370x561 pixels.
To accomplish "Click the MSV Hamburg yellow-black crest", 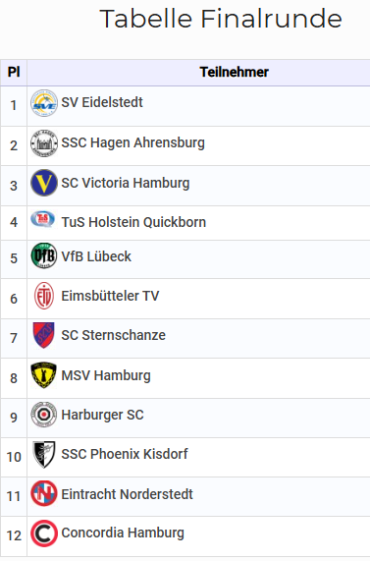I will click(43, 375).
